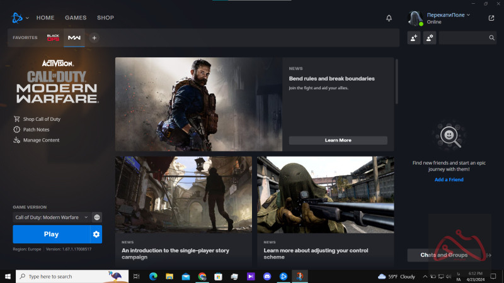Open Patch Notes link
This screenshot has height=283, width=504.
36,130
